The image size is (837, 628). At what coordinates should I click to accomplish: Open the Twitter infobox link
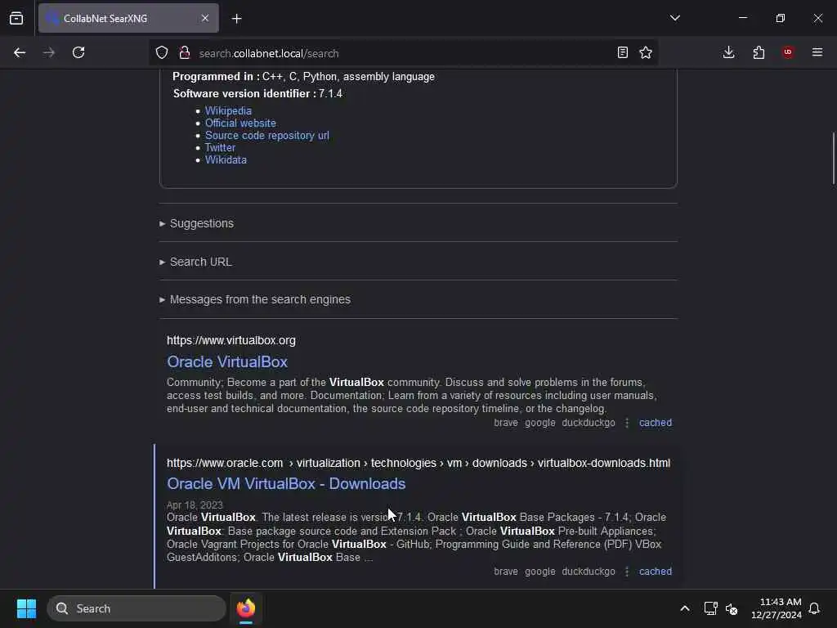pos(220,147)
